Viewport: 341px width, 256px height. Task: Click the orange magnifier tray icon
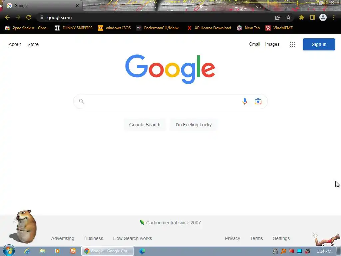click(283, 251)
